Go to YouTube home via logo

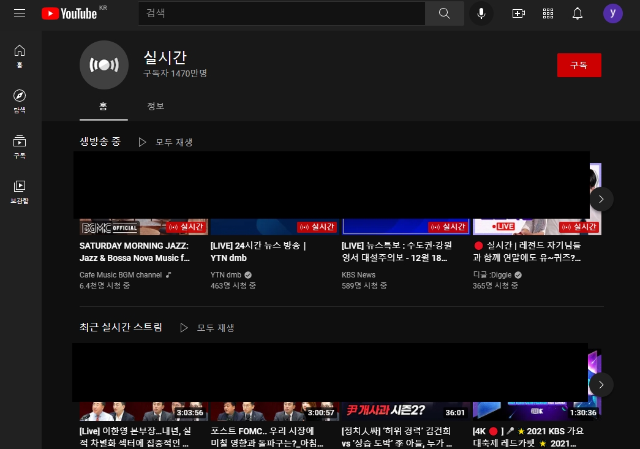[x=69, y=13]
